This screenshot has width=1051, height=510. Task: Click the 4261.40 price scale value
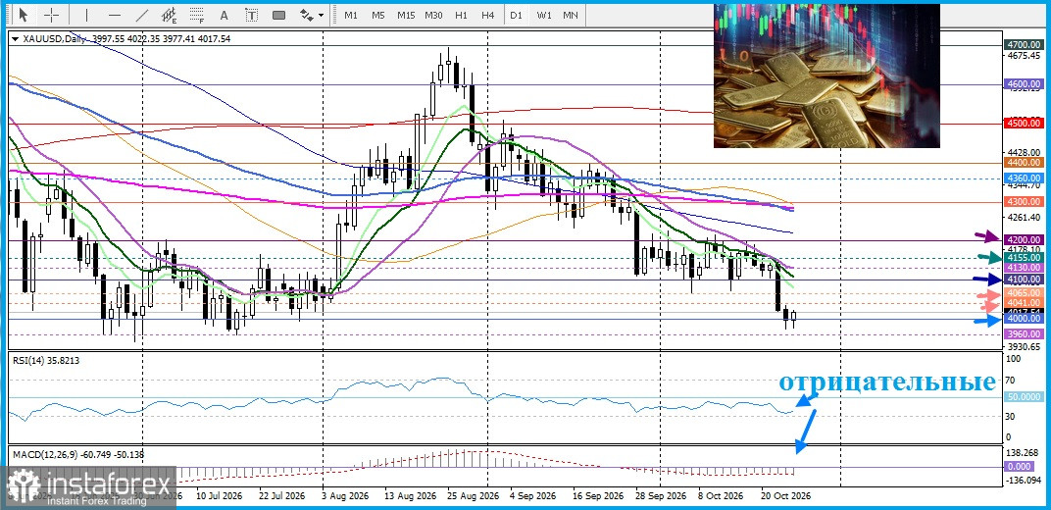click(x=1023, y=217)
